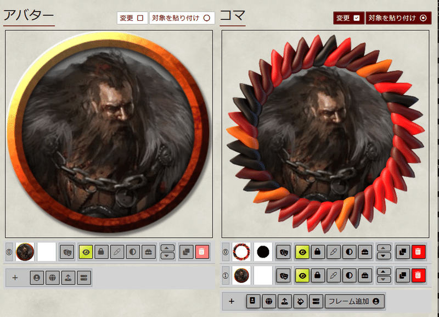The image size is (439, 317).
Task: Open the mask settings for the avatar layer
Action: [69, 251]
